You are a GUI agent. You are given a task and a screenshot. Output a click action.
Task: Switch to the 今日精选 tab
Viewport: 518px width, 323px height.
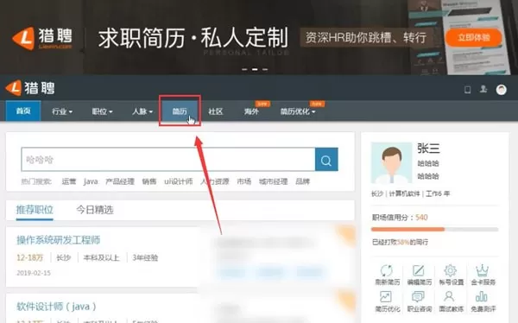click(95, 210)
